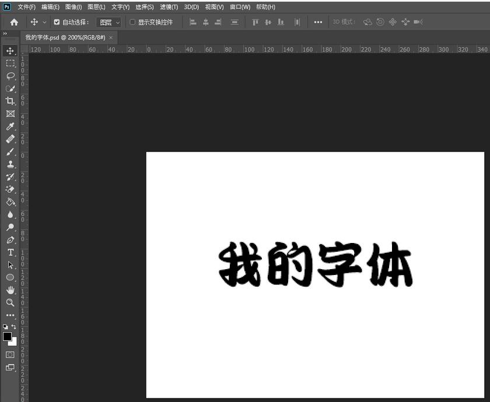This screenshot has width=490, height=402.
Task: Open the 图层 auto-select dropdown
Action: coord(108,22)
